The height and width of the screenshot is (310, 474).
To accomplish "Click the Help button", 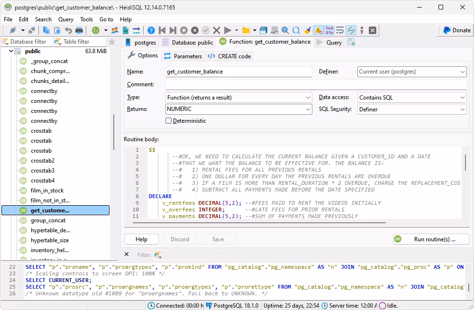I will coord(141,239).
